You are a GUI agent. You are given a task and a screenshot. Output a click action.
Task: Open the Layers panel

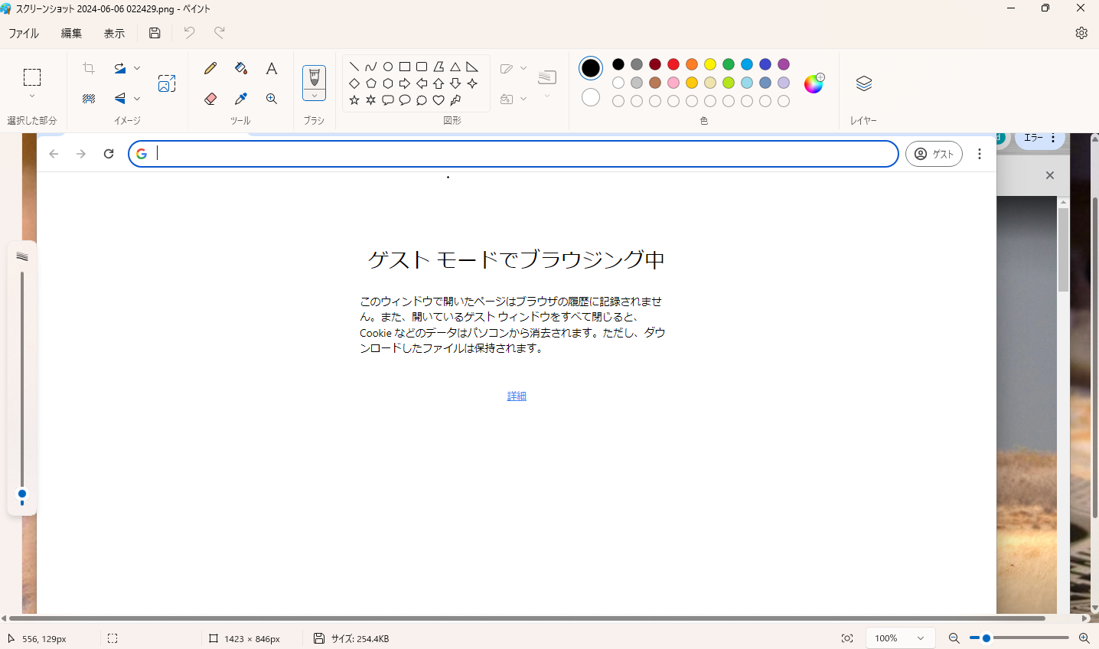pyautogui.click(x=863, y=84)
